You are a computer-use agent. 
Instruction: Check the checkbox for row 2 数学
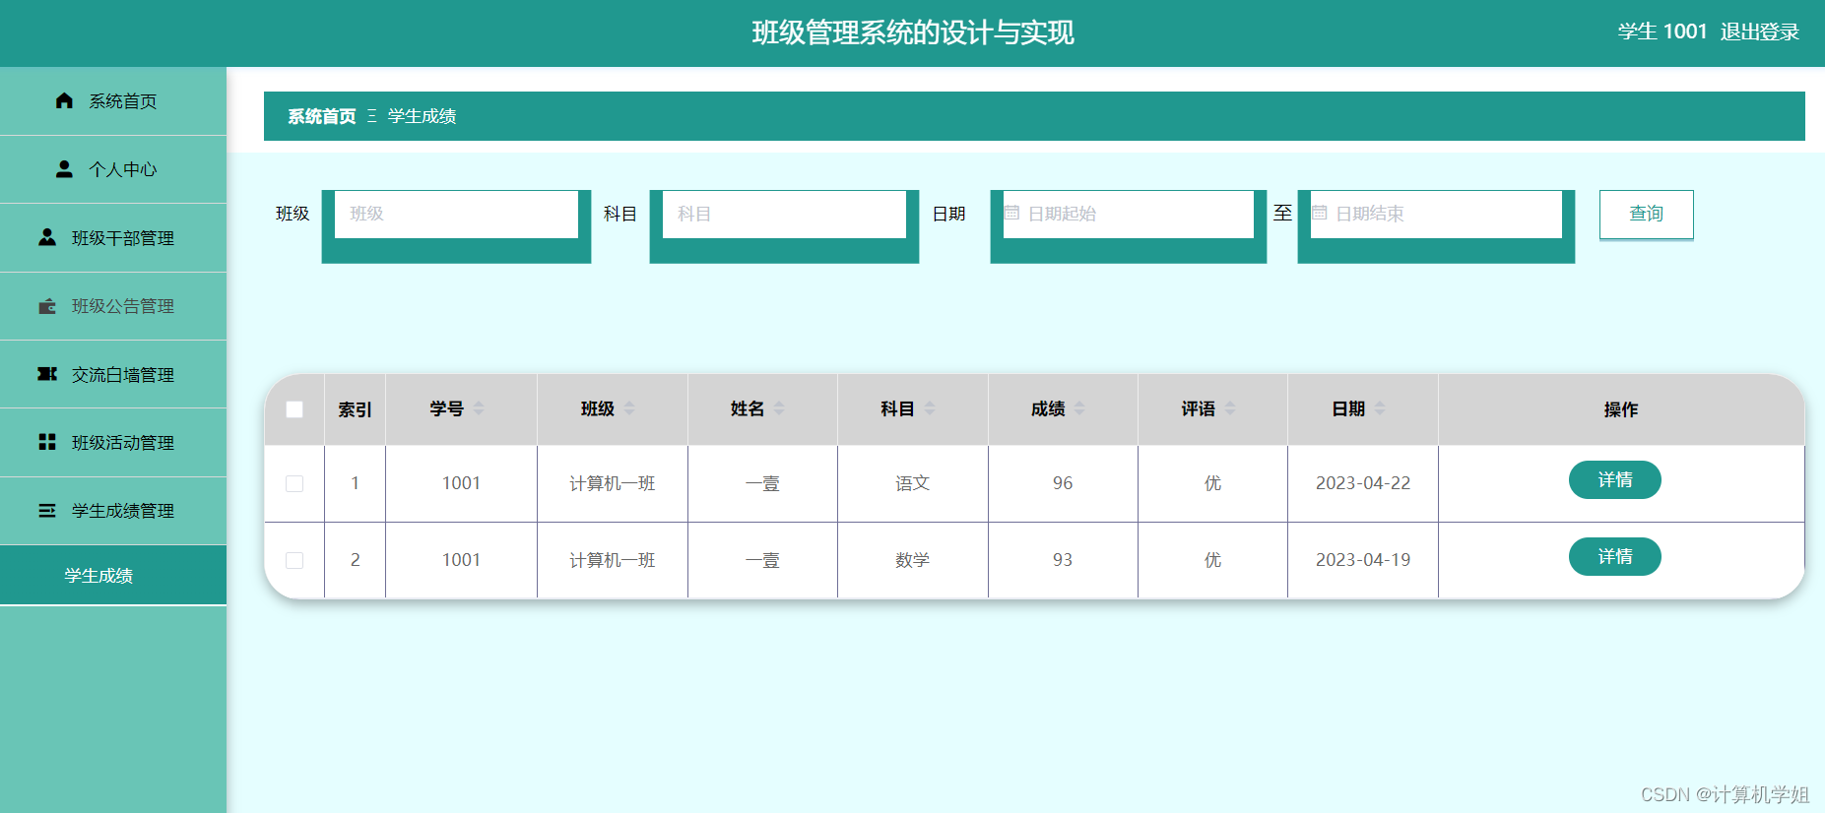(294, 560)
